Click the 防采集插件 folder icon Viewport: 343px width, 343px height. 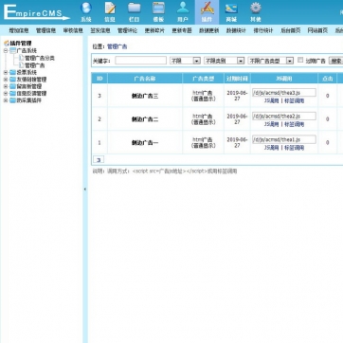(12, 100)
